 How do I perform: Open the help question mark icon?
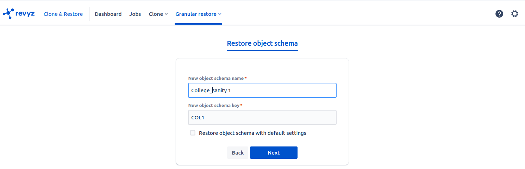point(499,14)
